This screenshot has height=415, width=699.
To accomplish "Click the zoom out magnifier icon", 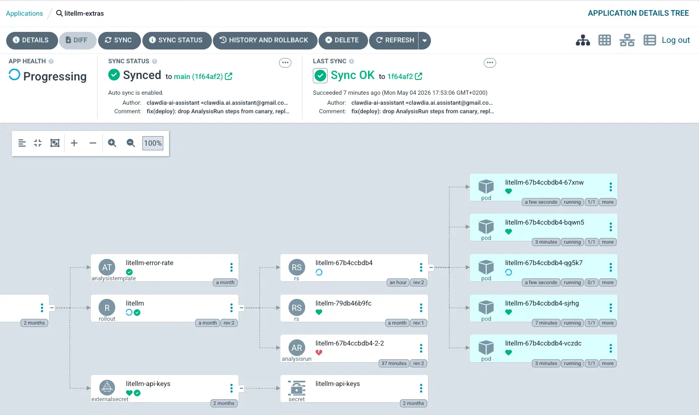I will [x=130, y=143].
